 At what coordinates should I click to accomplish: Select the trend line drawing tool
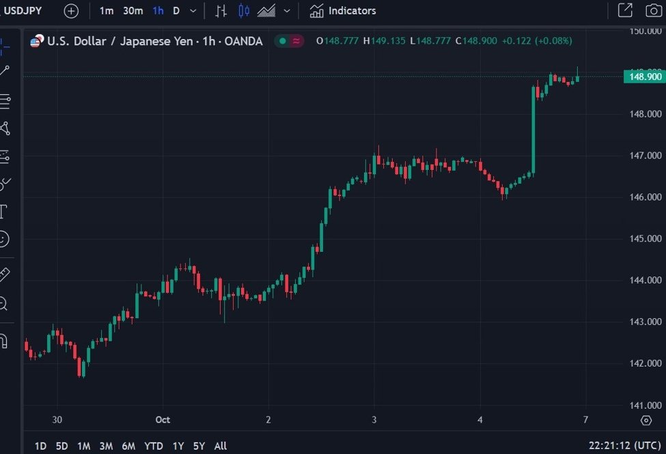[5, 72]
